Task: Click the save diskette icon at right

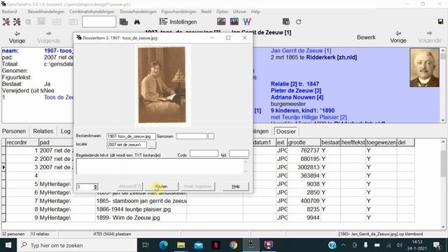Action: [x=440, y=22]
